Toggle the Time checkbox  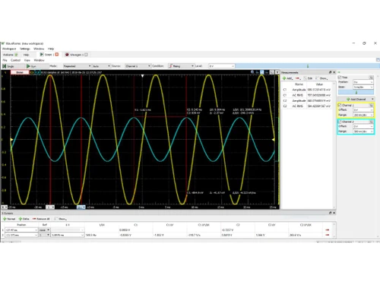click(340, 78)
